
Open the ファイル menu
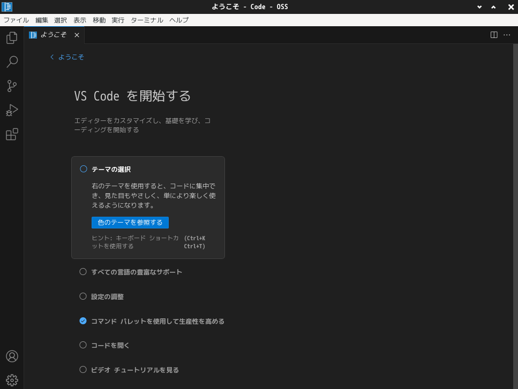[x=16, y=20]
